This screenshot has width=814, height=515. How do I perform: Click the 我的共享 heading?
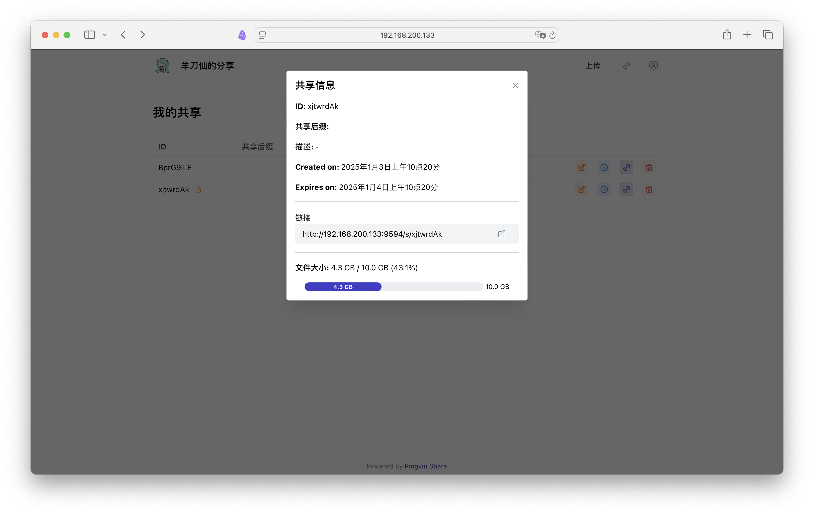(177, 112)
